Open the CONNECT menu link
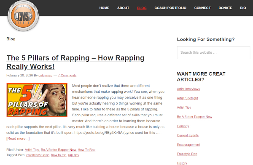Image resolution: width=253 pixels, height=165 pixels. pyautogui.click(x=202, y=8)
